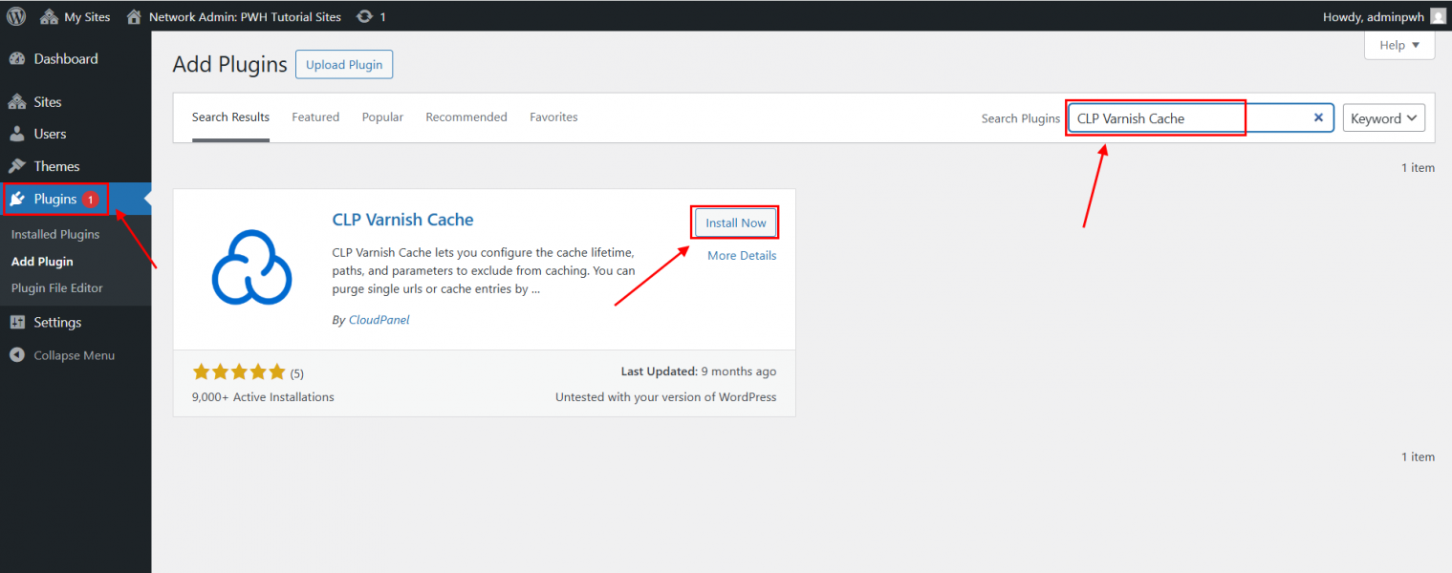The width and height of the screenshot is (1452, 573).
Task: Expand the Help dropdown tab
Action: point(1399,45)
